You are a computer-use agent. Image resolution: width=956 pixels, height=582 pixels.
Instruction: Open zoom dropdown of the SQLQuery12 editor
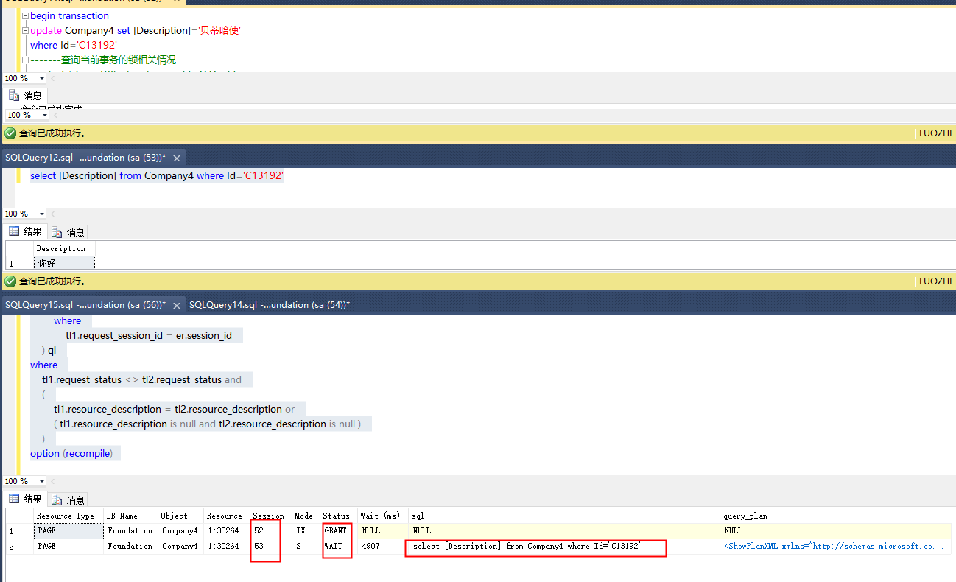pos(41,214)
